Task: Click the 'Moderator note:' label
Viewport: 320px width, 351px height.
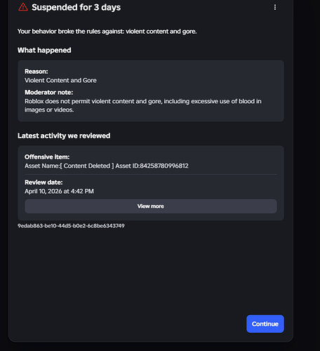Action: click(x=49, y=93)
